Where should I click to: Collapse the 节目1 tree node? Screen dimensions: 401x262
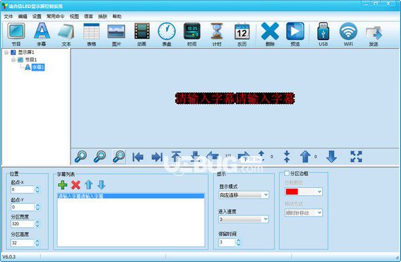click(x=13, y=60)
